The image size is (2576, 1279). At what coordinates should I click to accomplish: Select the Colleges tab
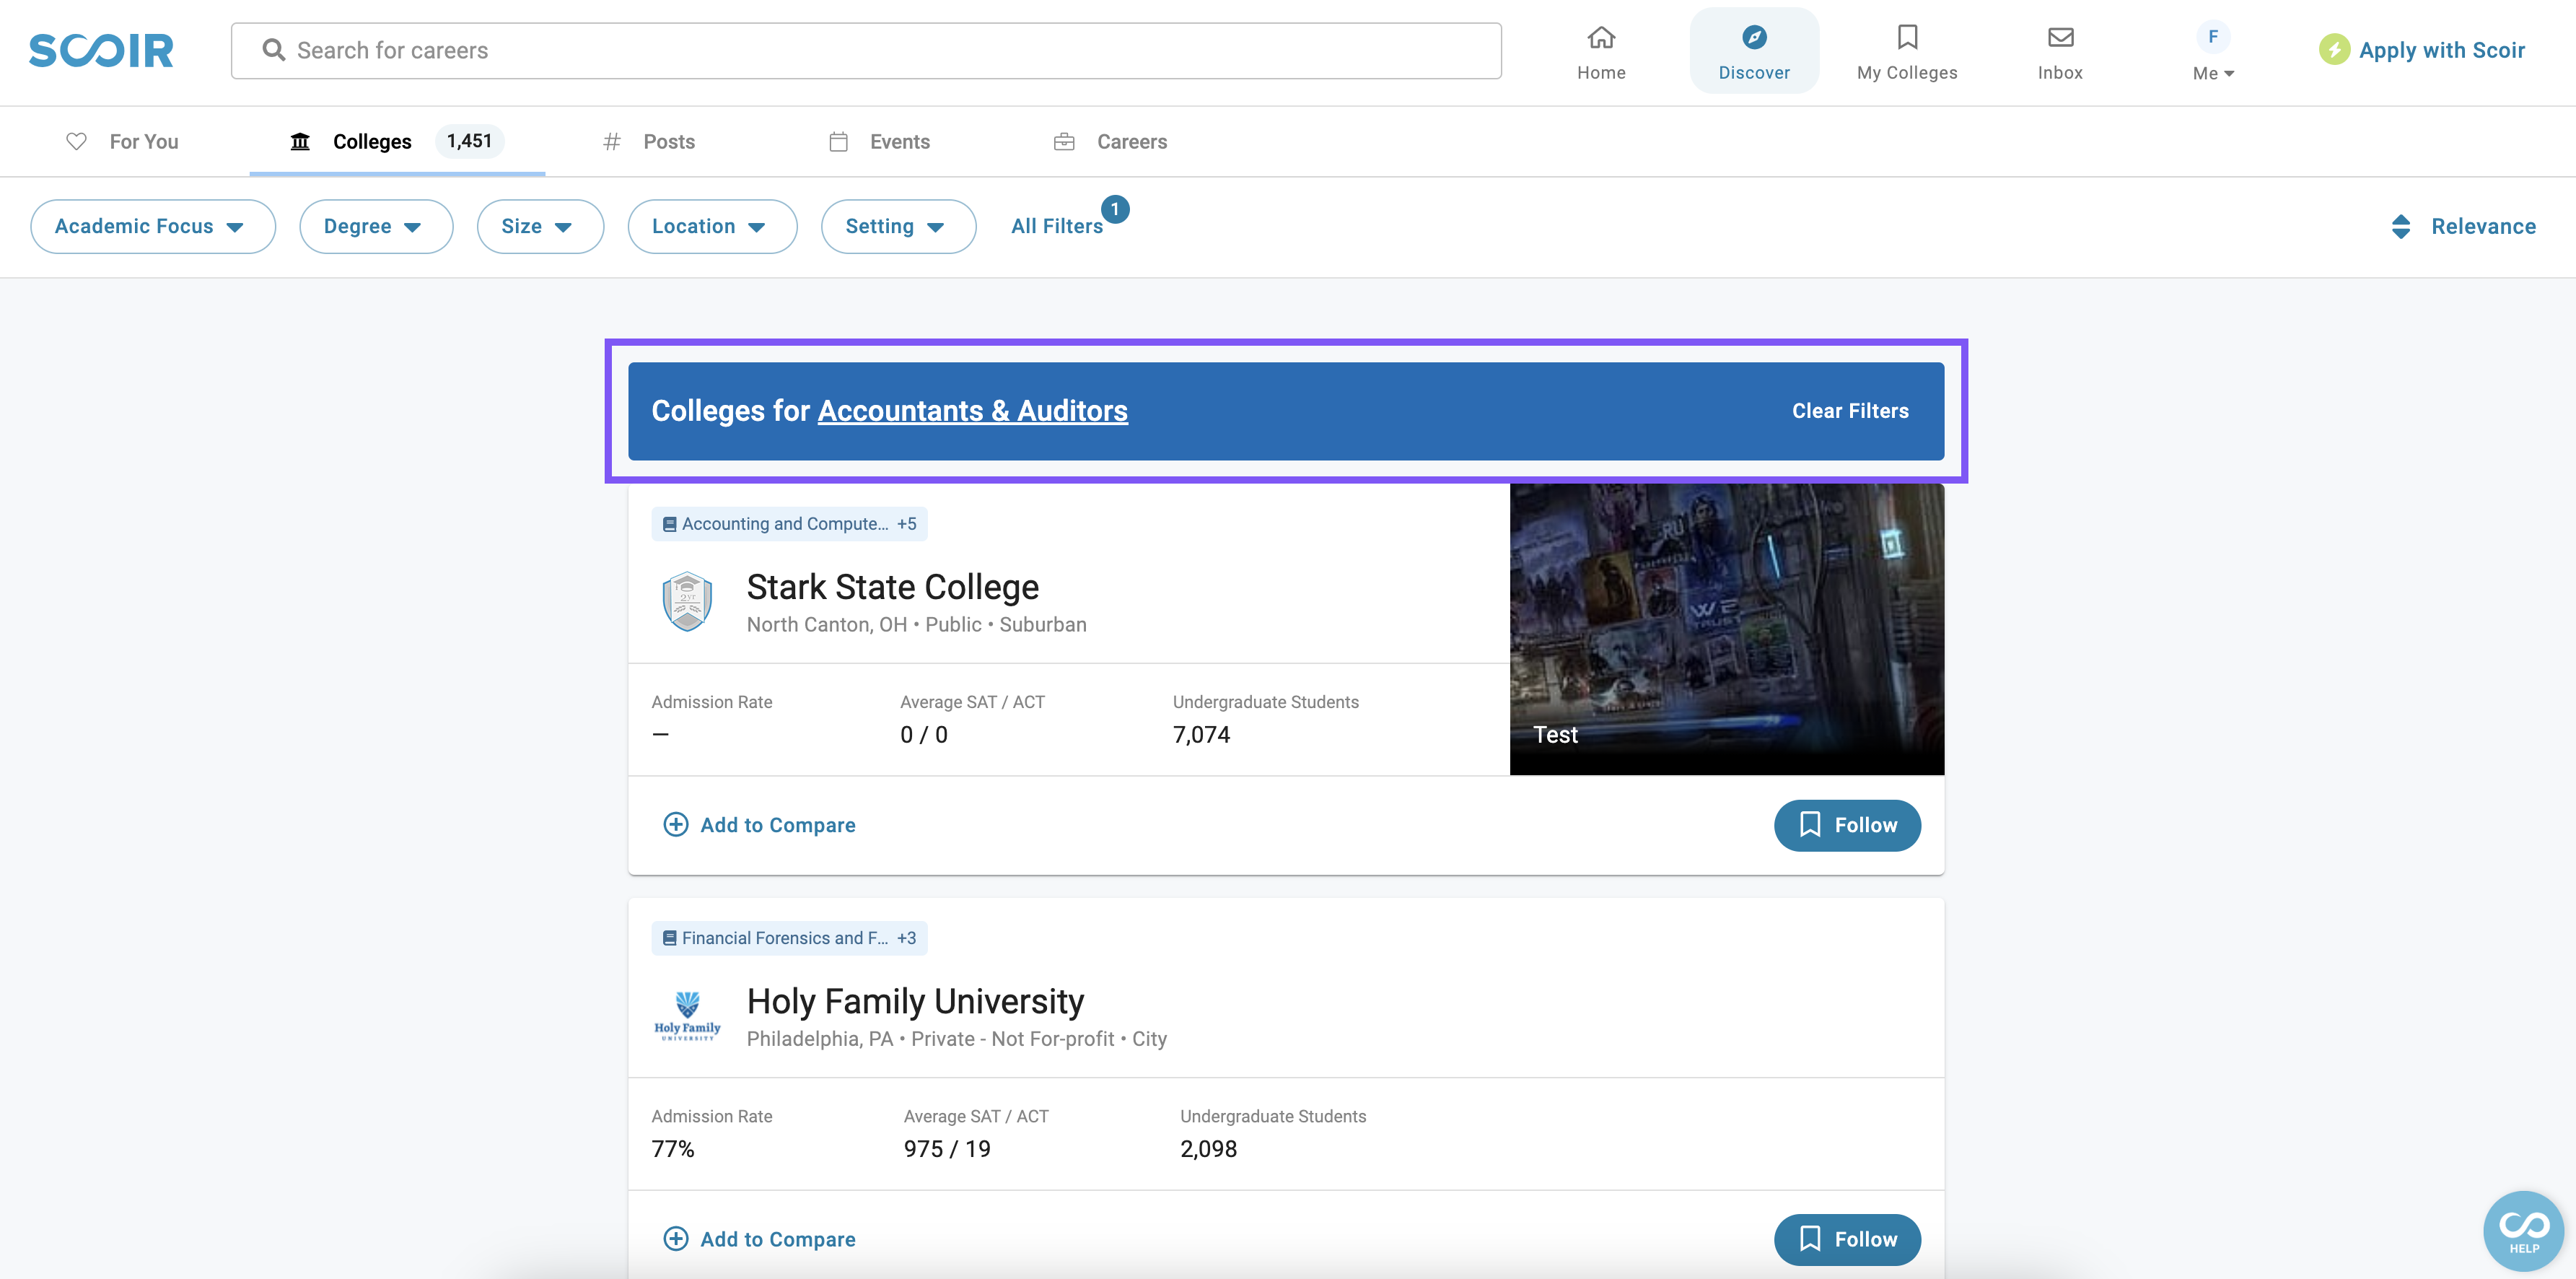(x=397, y=141)
